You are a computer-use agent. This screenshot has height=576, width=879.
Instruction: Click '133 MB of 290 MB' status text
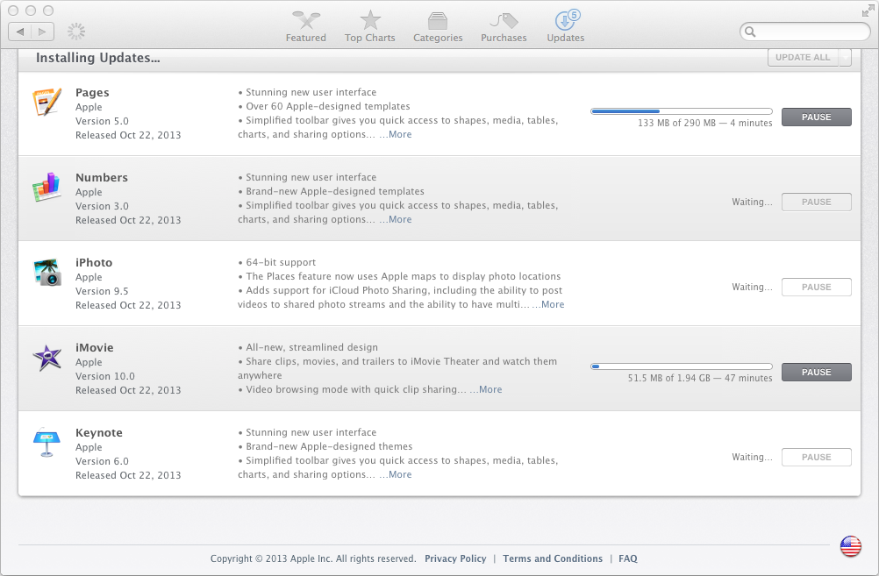(x=676, y=124)
